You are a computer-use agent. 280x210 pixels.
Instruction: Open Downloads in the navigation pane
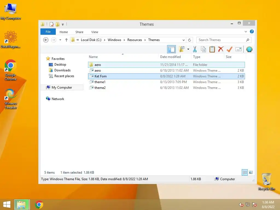(x=62, y=70)
